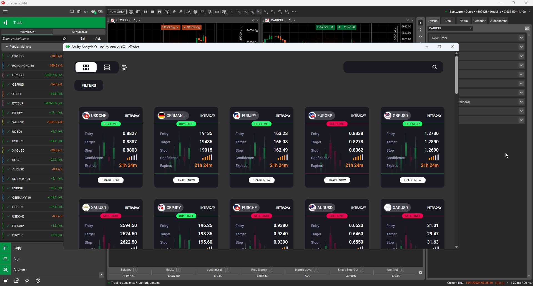Image resolution: width=533 pixels, height=286 pixels.
Task: Select the grid view icon in Acuity window
Action: 86,67
